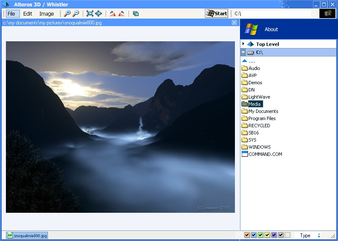This screenshot has height=241, width=338.
Task: Rotate image counter-clockwise with toolbar icon
Action: coord(121,14)
